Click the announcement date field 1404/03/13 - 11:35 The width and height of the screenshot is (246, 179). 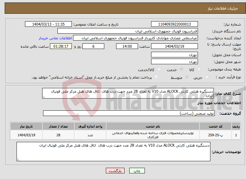[48, 24]
